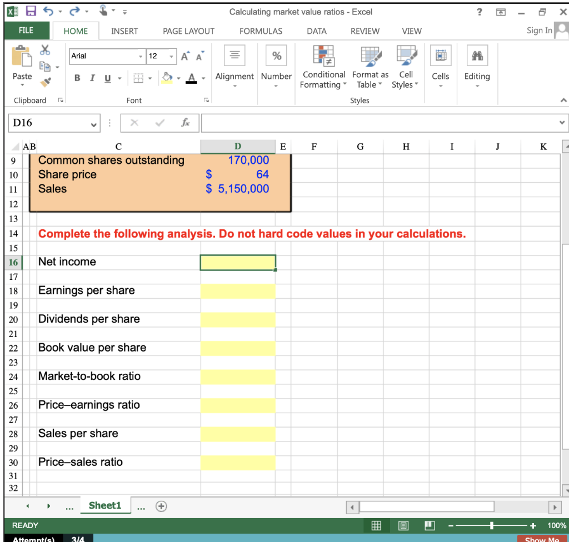This screenshot has width=569, height=542.
Task: Toggle bold formatting
Action: (77, 78)
